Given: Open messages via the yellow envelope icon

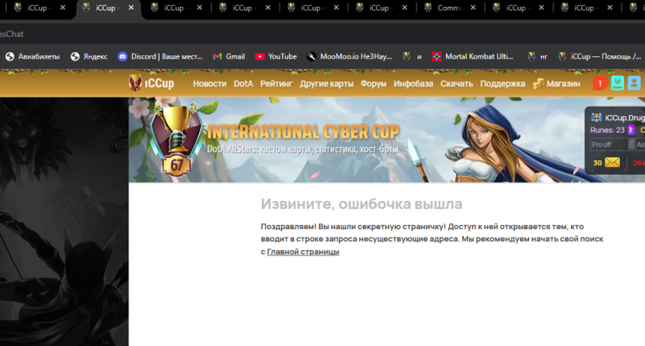Looking at the screenshot, I should (612, 163).
